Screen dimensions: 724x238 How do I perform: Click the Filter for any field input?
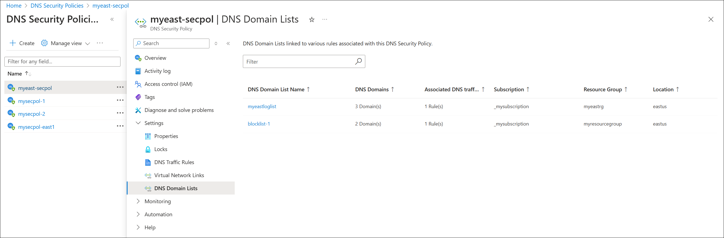(x=62, y=61)
